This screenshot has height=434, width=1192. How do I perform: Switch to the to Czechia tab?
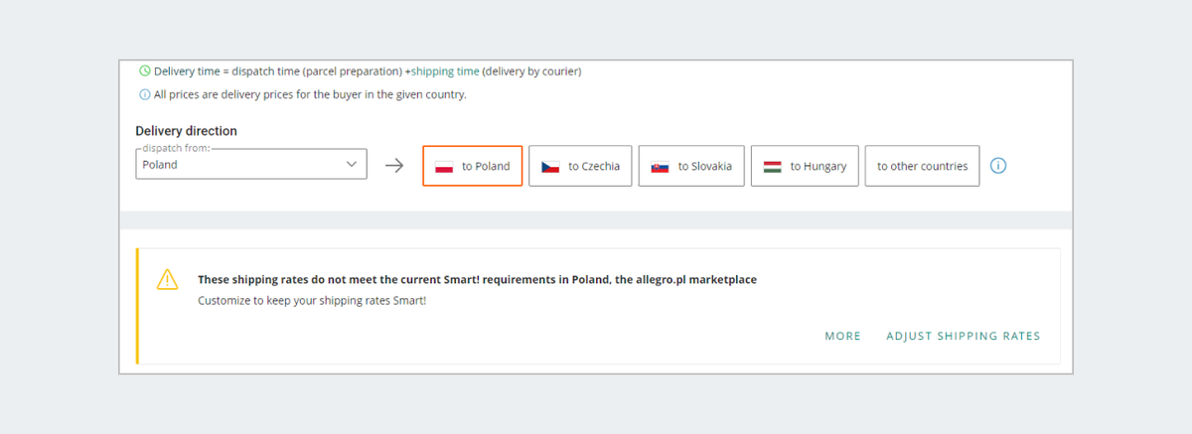580,166
